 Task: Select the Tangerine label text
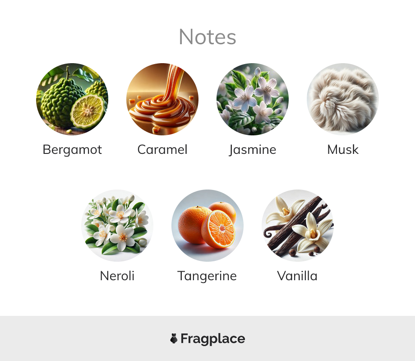[x=207, y=276]
